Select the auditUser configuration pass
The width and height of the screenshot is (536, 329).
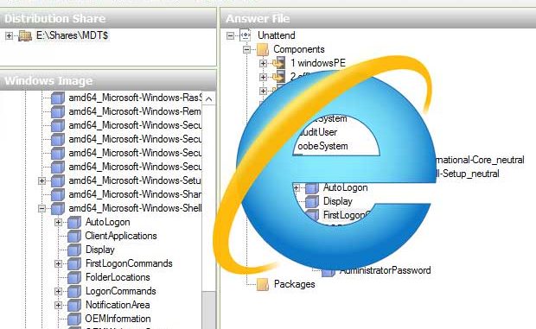pyautogui.click(x=318, y=132)
